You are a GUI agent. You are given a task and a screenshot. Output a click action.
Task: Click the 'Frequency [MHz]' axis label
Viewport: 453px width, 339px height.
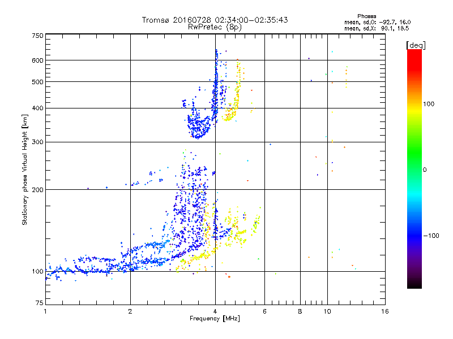pos(215,319)
